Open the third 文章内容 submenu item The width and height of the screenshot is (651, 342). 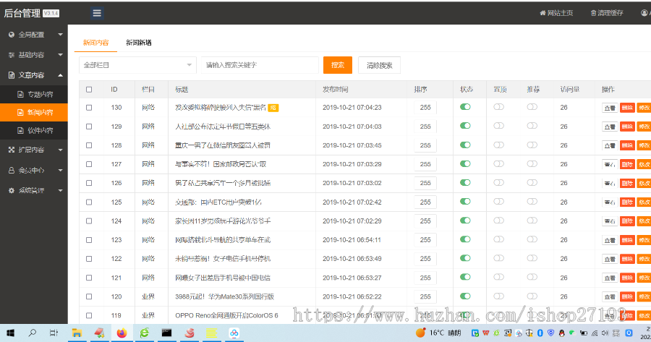33,130
